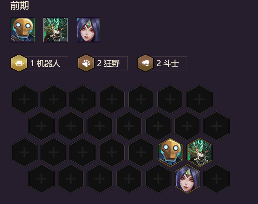Select the purple-haired champion hexagon on board
The image size is (258, 204).
188,179
